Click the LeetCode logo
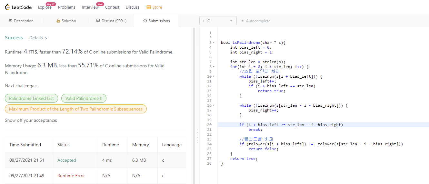Image resolution: width=429 pixels, height=184 pixels. pos(18,7)
